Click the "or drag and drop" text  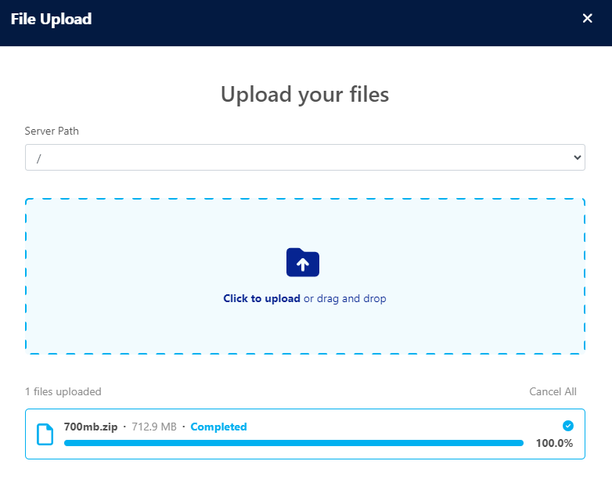(345, 299)
